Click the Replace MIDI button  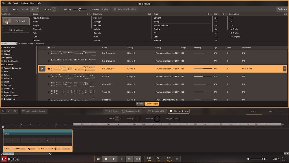coord(157,111)
